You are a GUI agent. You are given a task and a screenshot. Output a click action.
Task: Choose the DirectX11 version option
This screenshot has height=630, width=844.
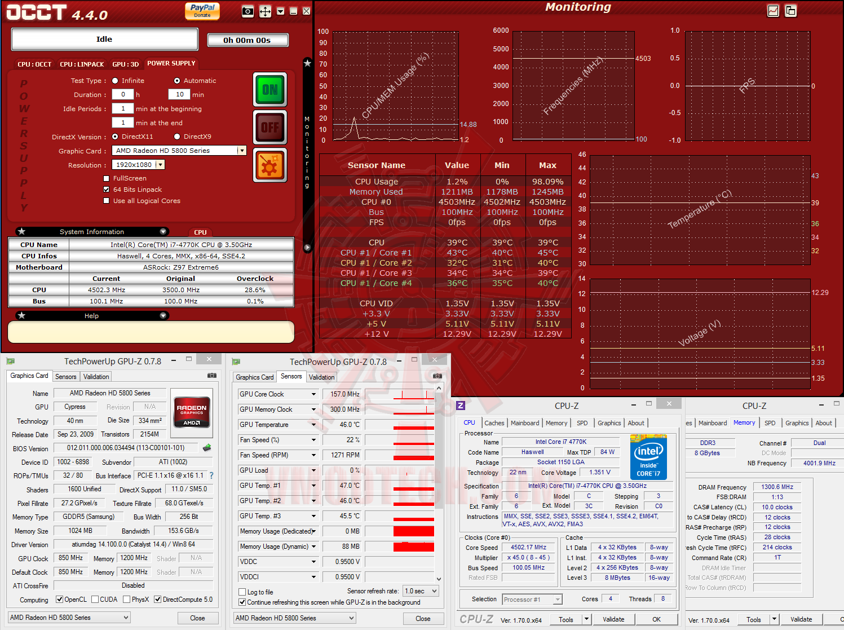(115, 136)
